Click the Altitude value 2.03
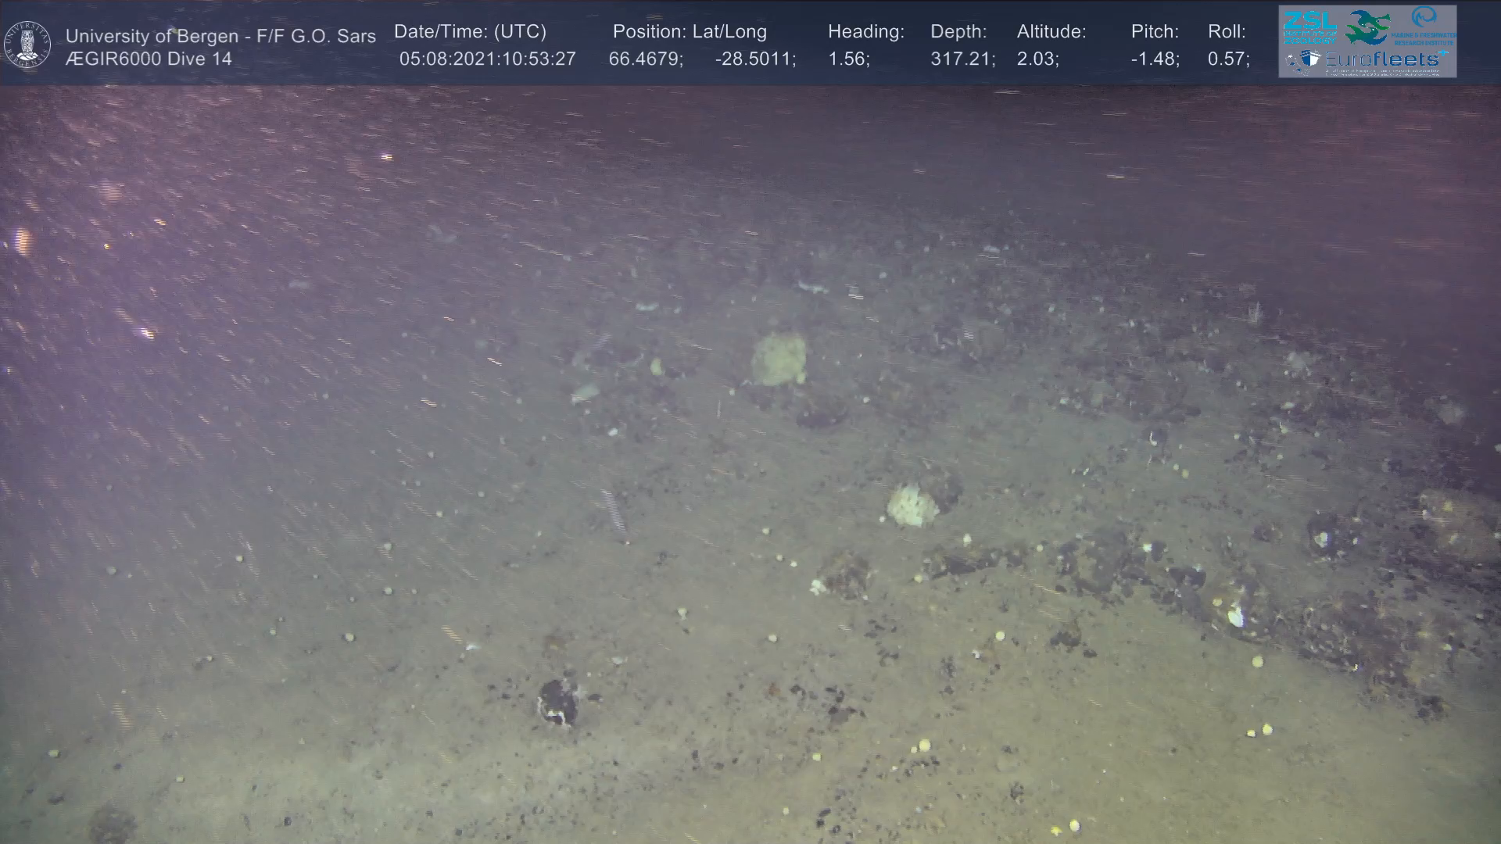Screen dimensions: 1501x844 click(1037, 59)
